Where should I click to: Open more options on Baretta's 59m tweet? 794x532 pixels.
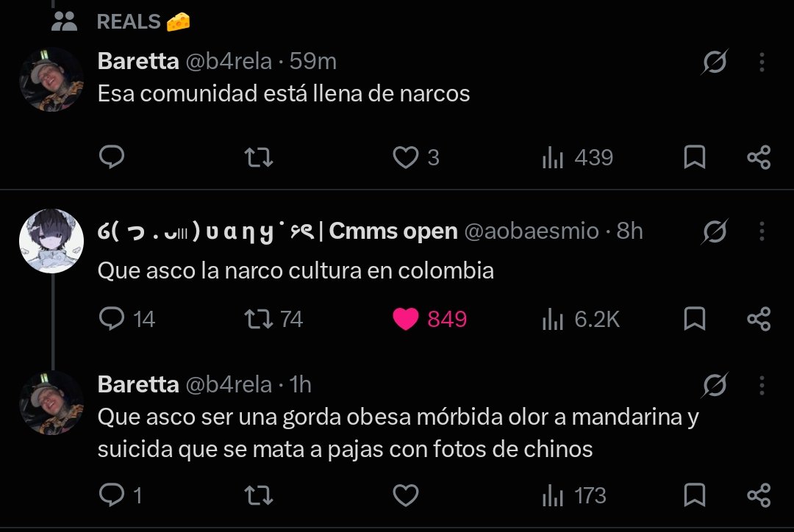(762, 62)
